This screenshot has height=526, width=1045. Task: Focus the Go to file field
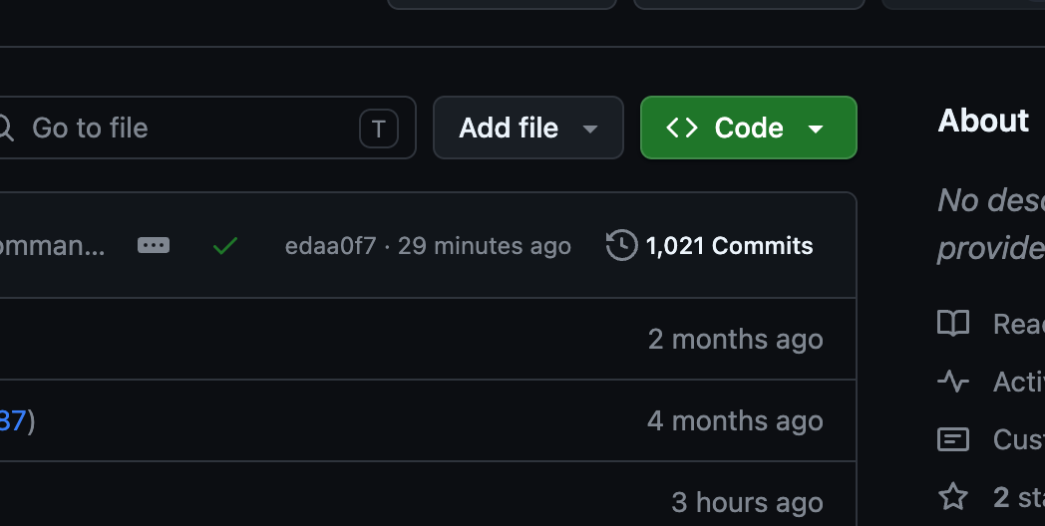[x=179, y=128]
